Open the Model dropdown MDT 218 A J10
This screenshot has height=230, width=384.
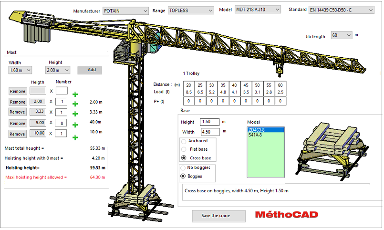258,10
